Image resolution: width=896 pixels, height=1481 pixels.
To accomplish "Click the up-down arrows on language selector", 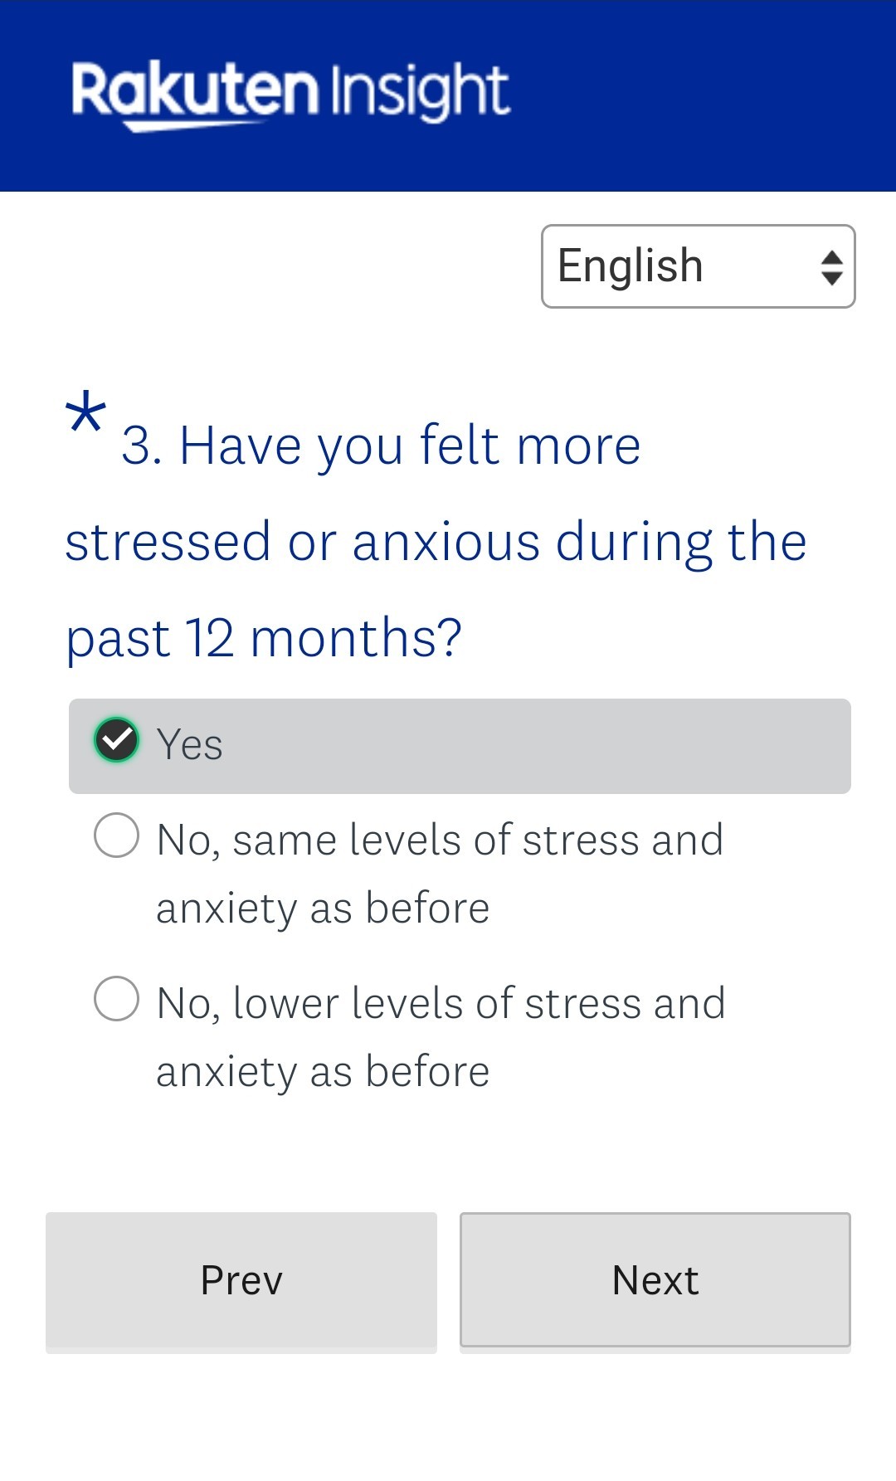I will [831, 267].
